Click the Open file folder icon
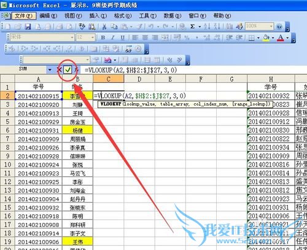This screenshot has height=250, width=307. [18, 26]
